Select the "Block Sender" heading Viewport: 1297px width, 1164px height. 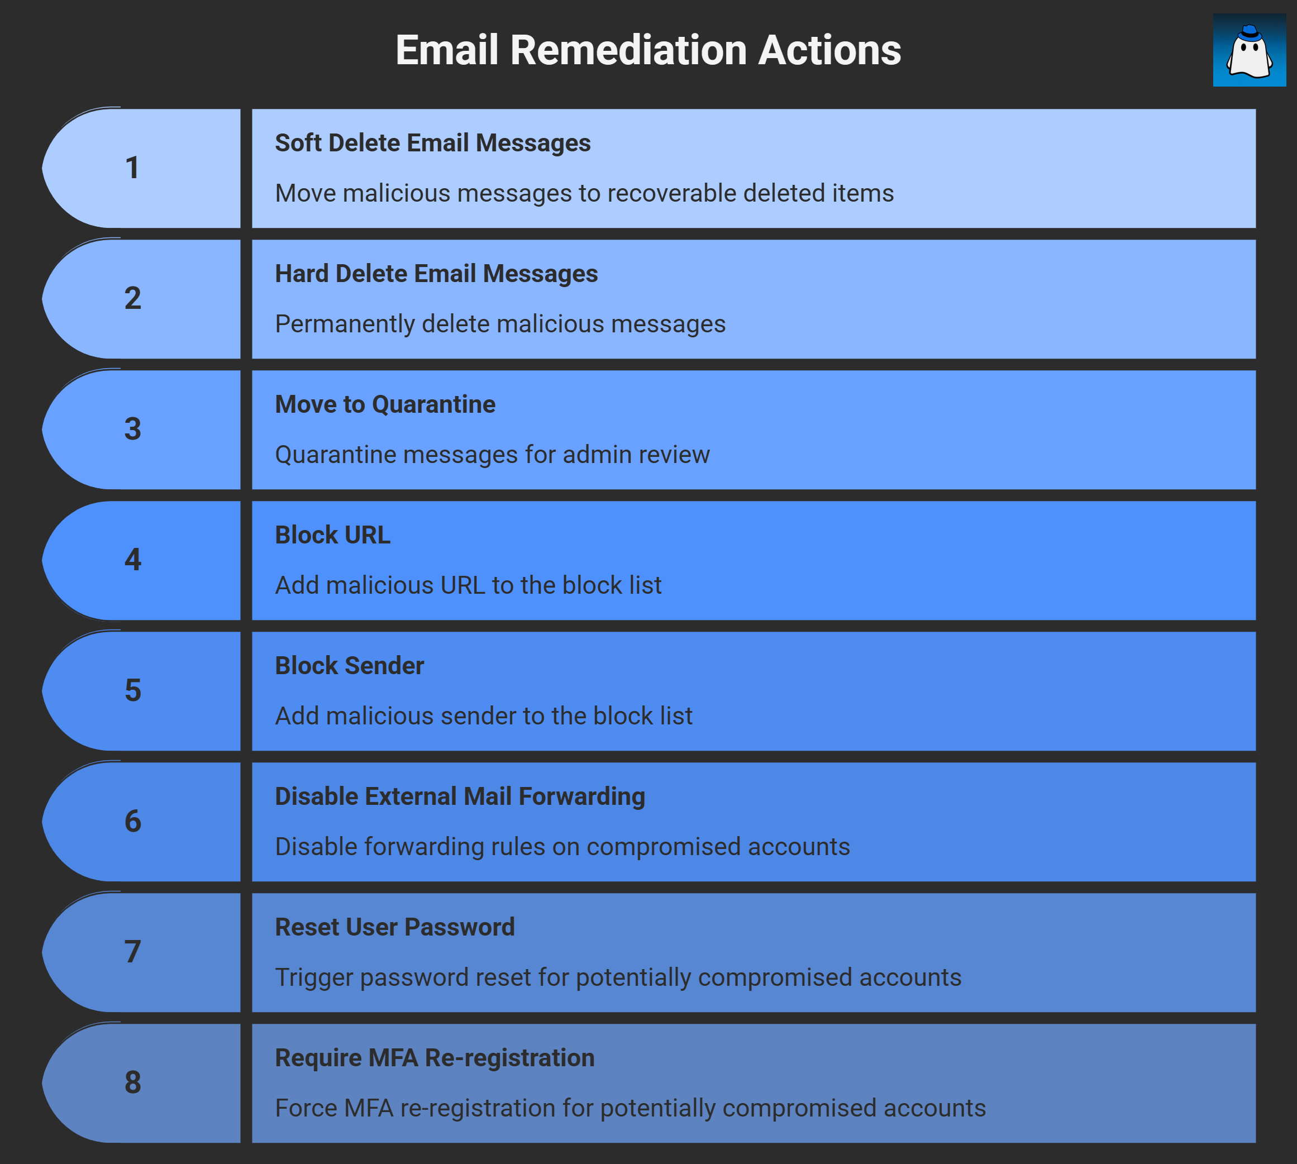(x=349, y=666)
